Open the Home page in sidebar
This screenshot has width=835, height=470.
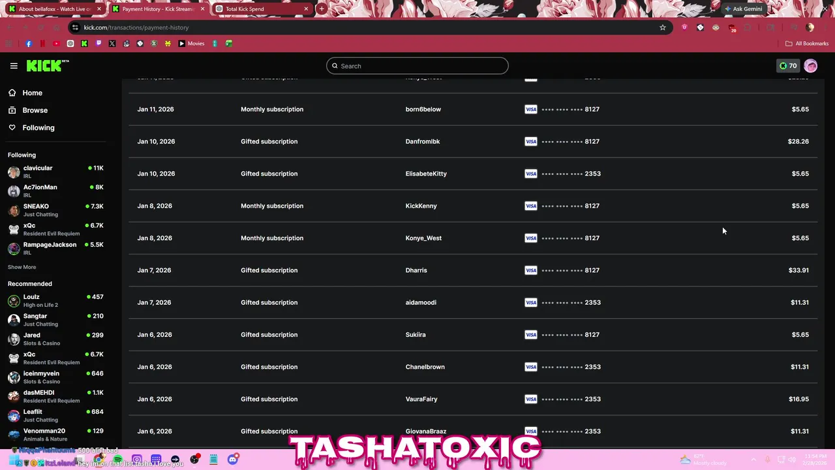click(x=32, y=93)
